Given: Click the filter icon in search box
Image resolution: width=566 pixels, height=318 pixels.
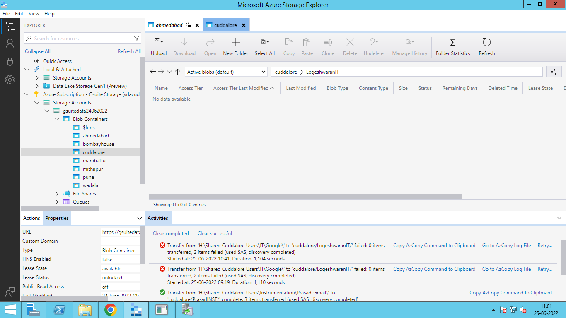Looking at the screenshot, I should click(x=137, y=38).
